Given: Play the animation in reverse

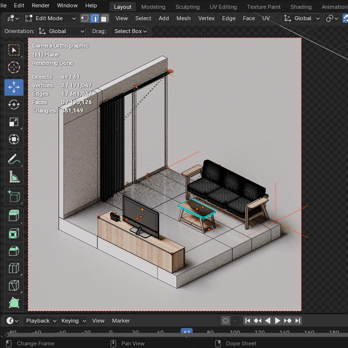Looking at the screenshot, I should pyautogui.click(x=268, y=321).
